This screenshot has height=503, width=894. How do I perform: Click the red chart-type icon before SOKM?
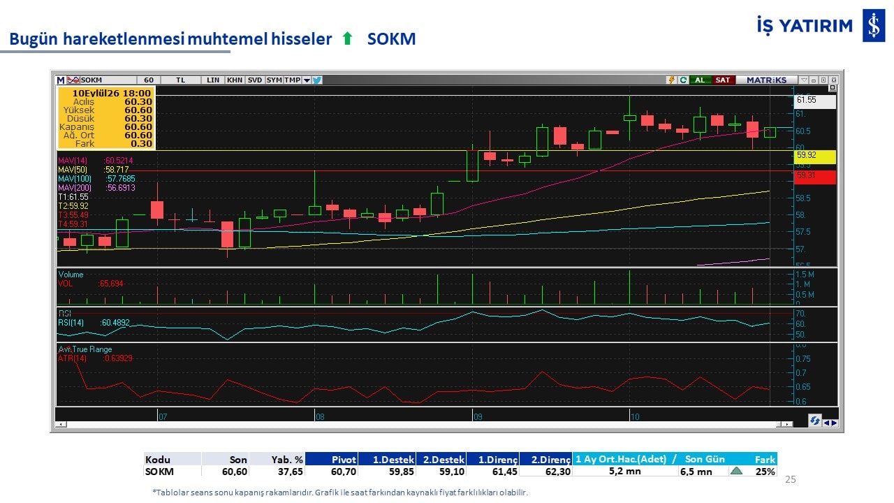[x=73, y=80]
